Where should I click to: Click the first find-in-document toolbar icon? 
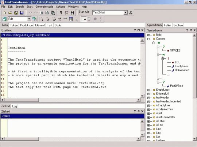pos(42,13)
